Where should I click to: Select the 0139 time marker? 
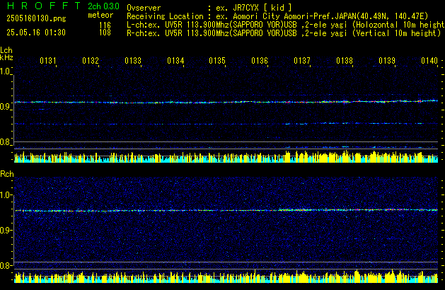387,61
